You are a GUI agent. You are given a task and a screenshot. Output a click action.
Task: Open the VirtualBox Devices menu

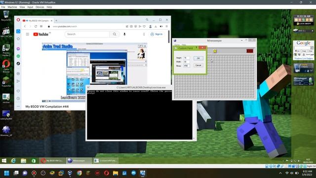[x=40, y=7]
